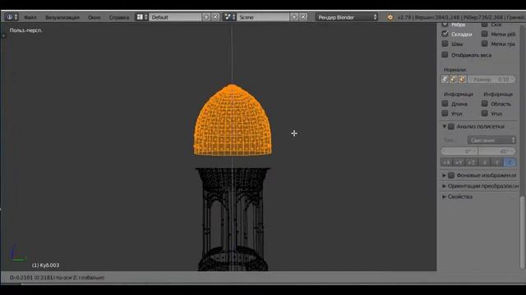Expand the Фоновые изображения panel
Image resolution: width=526 pixels, height=295 pixels.
pos(444,175)
